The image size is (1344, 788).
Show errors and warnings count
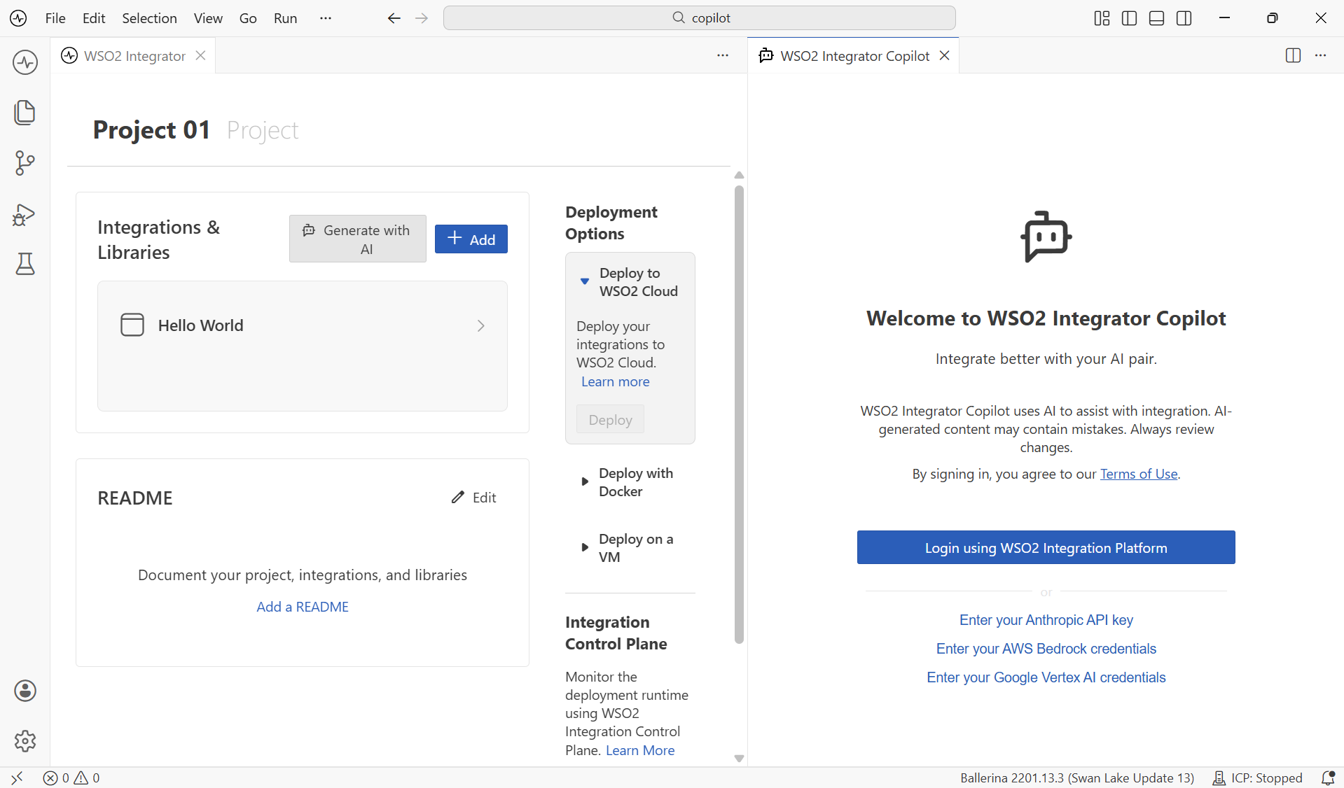click(x=71, y=778)
